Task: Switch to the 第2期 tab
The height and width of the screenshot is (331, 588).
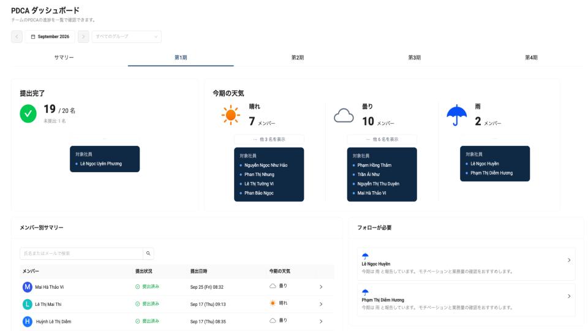Action: (x=298, y=58)
